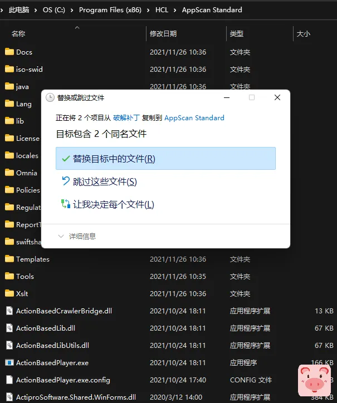The height and width of the screenshot is (403, 337).
Task: Select the Templates folder name
Action: point(33,259)
